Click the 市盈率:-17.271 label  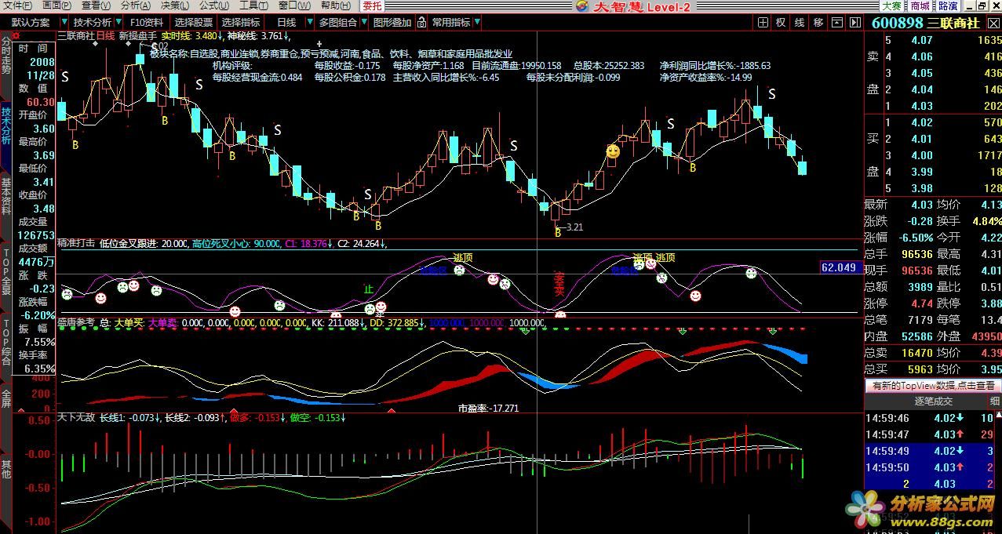coord(488,409)
